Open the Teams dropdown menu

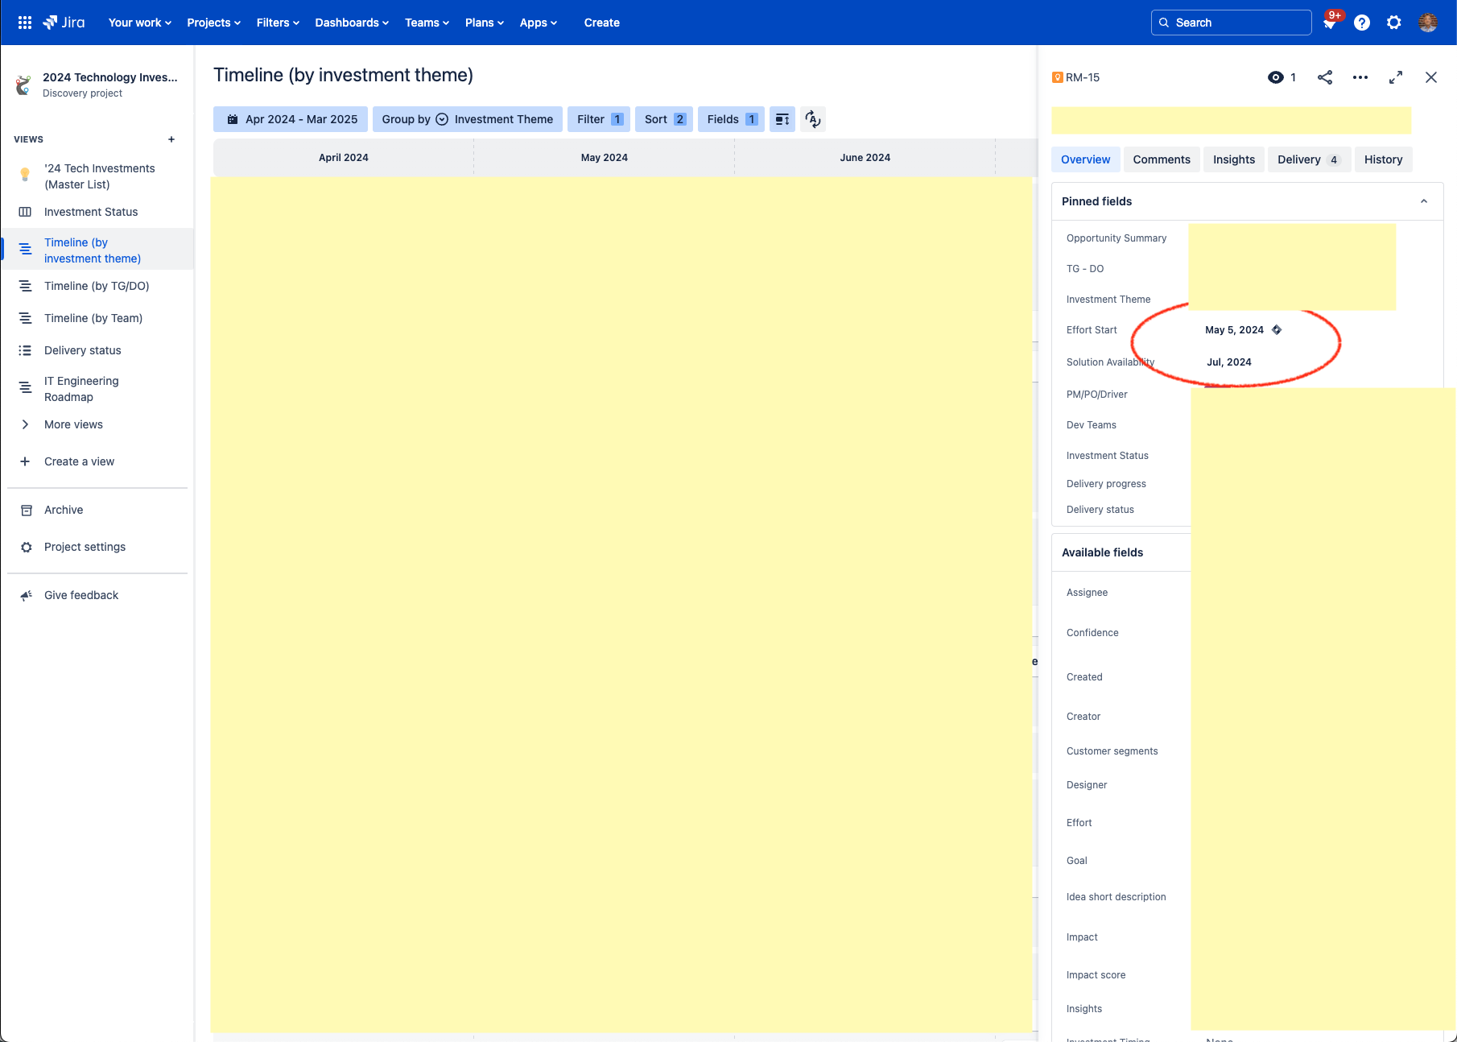click(x=427, y=23)
